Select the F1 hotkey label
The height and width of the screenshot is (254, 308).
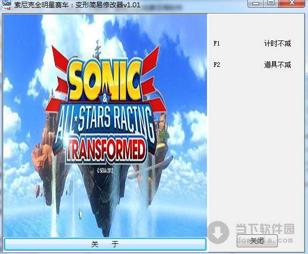click(x=217, y=43)
